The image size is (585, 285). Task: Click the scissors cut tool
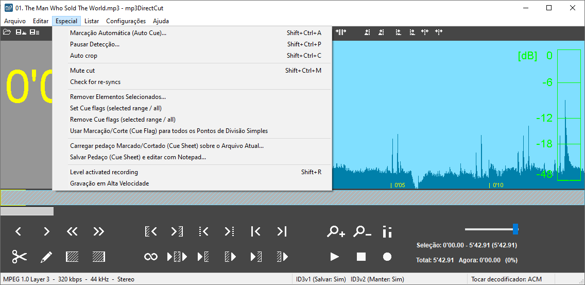(x=20, y=257)
